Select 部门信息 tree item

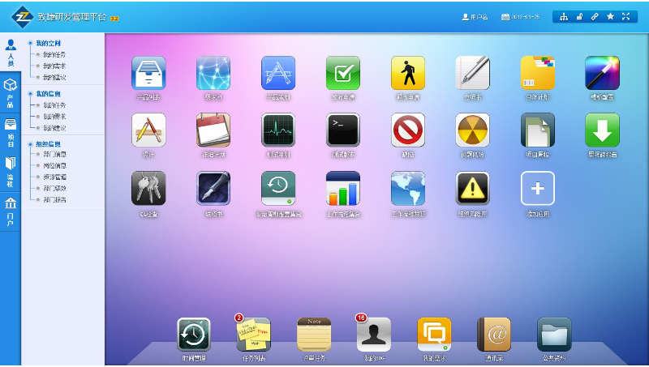[54, 154]
